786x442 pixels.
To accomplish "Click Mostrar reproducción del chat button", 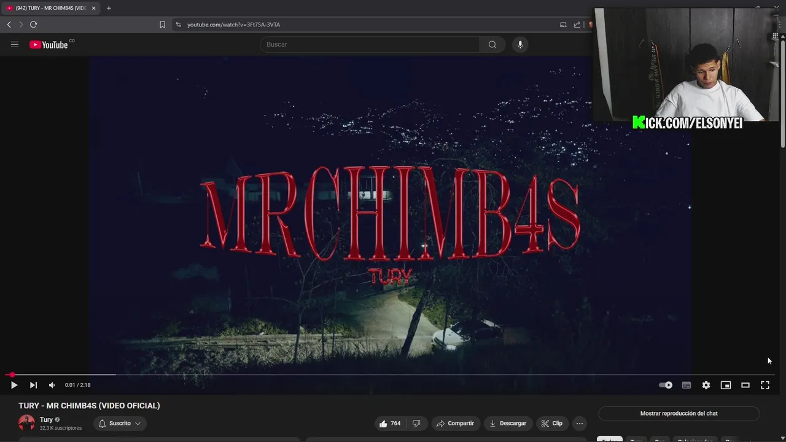I will pyautogui.click(x=679, y=414).
